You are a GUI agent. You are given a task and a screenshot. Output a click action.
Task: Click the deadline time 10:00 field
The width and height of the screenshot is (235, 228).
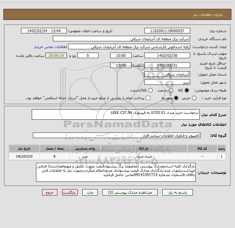[x=121, y=55]
